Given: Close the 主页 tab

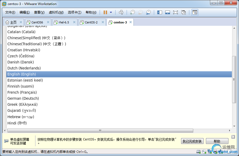Looking at the screenshot, I should [x=21, y=22].
